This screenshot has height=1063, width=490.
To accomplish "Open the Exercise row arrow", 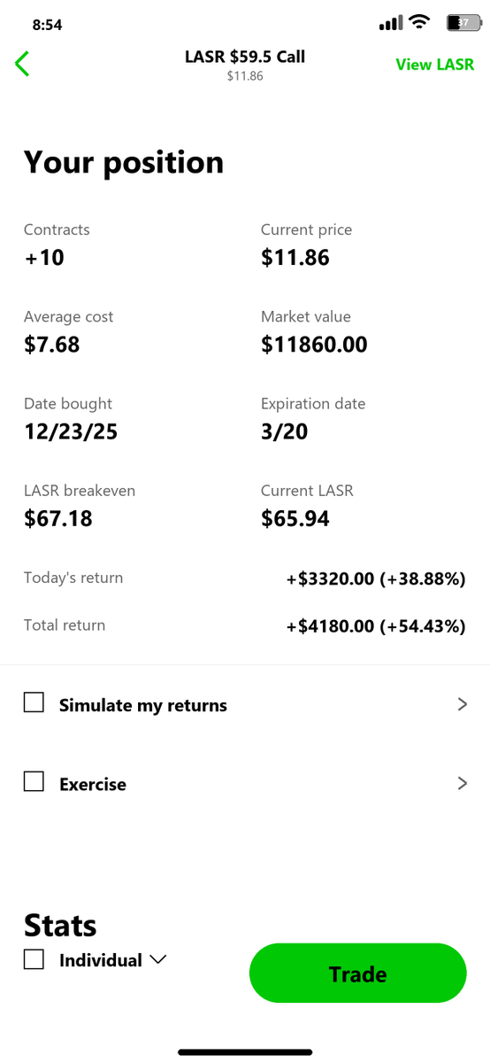I will click(x=462, y=783).
